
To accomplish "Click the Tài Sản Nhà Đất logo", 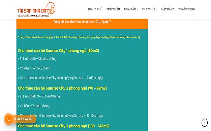I will coord(36,9).
